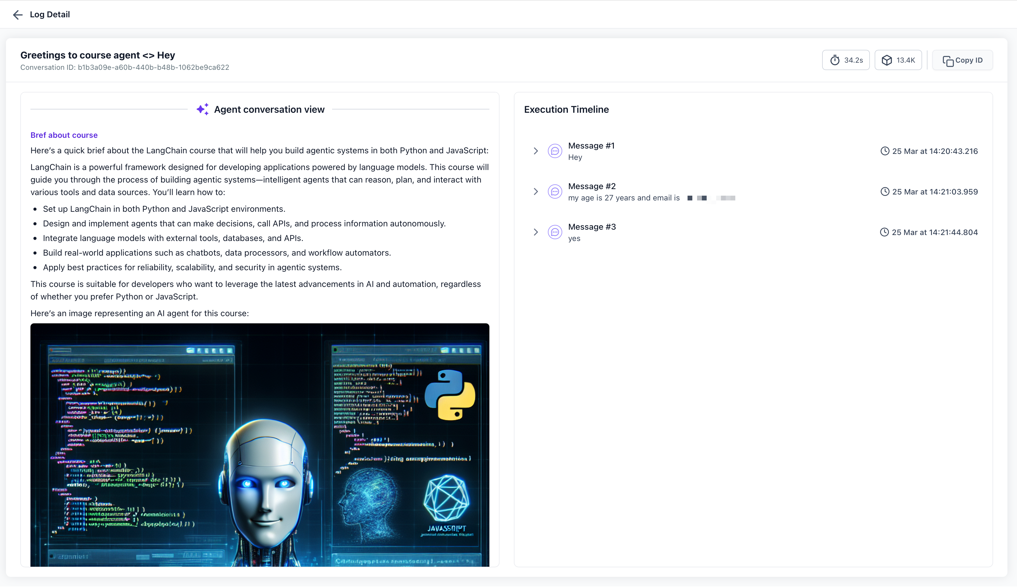Click the sparkle agent conversation icon

click(x=202, y=109)
